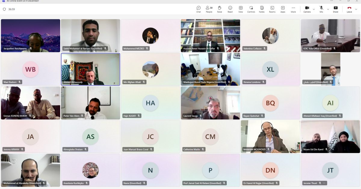Toggle the Mic mute state
Screen dimensions: 361x189
tap(321, 9)
